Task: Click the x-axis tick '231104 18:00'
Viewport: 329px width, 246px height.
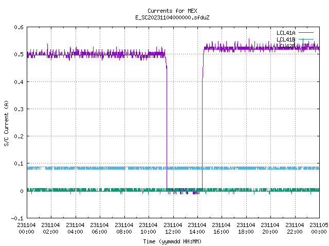Action: pyautogui.click(x=246, y=229)
